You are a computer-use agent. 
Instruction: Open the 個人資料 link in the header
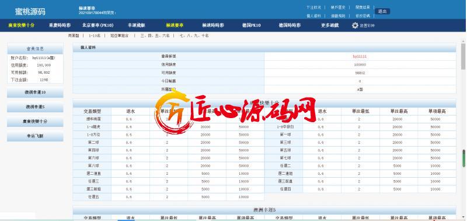point(313,16)
